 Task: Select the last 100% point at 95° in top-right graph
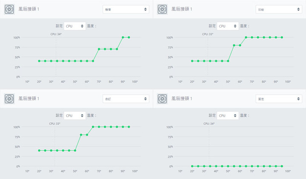pos(282,37)
